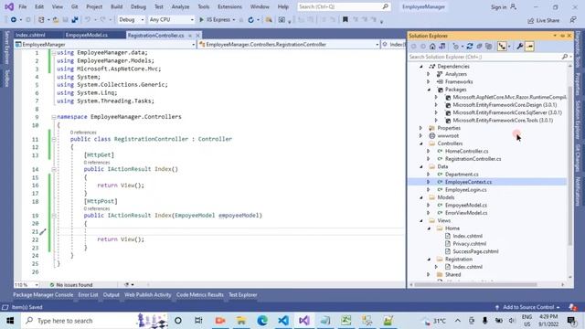The height and width of the screenshot is (329, 585).
Task: Collapse the Models folder
Action: click(x=421, y=197)
